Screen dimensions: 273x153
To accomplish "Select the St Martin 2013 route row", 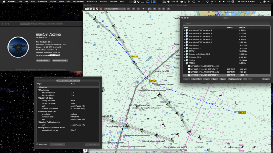I will [x=227, y=57].
